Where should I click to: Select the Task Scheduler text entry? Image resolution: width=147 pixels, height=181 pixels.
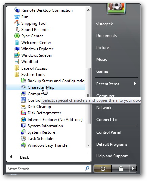41,139
